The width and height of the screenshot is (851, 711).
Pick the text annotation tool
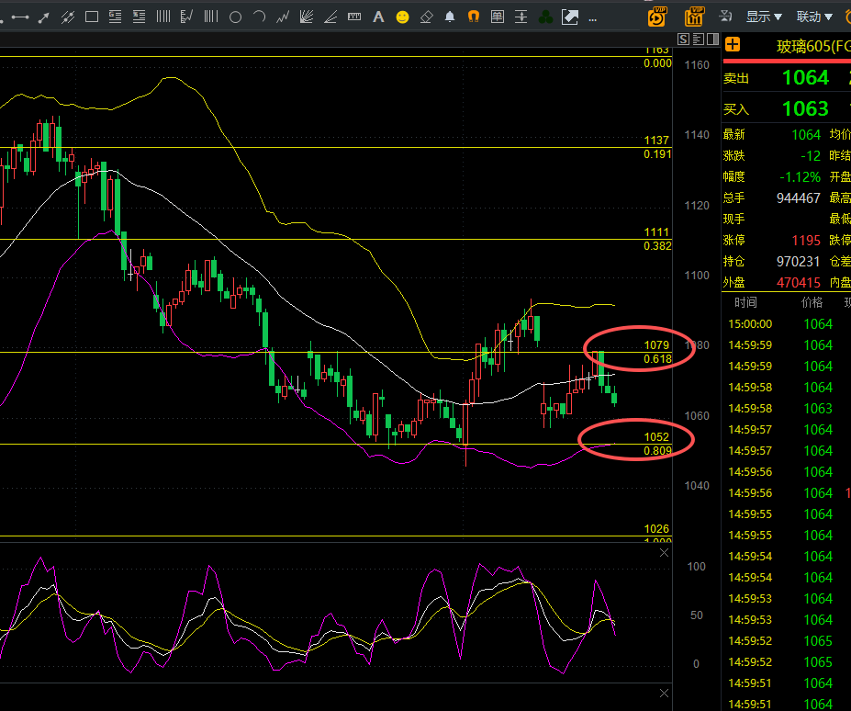point(378,17)
